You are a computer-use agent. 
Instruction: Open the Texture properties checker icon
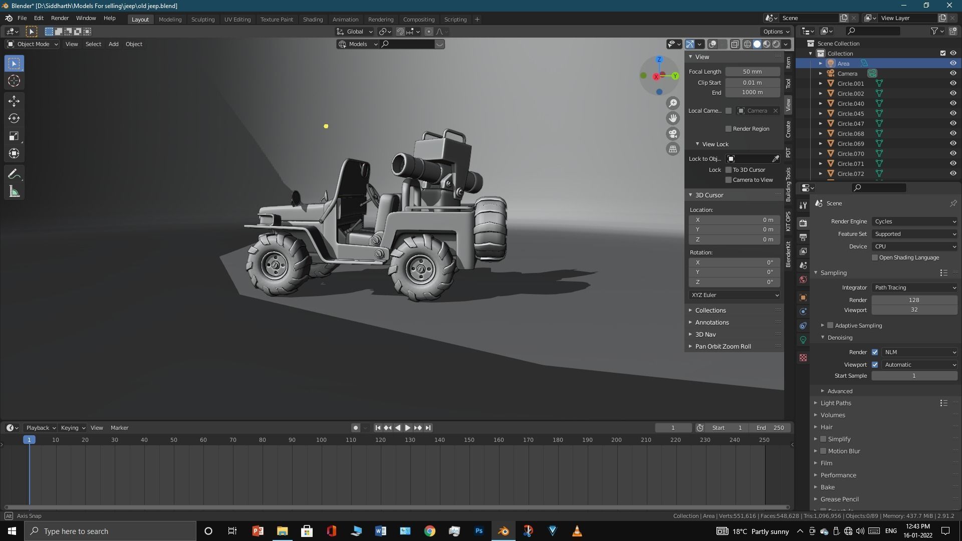(803, 358)
